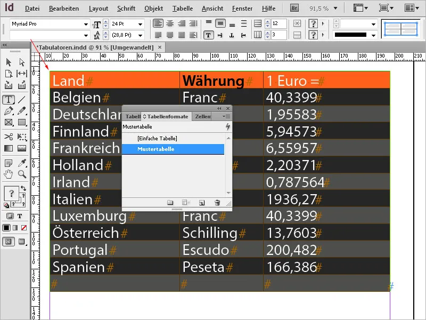The width and height of the screenshot is (426, 320).
Task: Select Mustertabelle table style
Action: 173,149
